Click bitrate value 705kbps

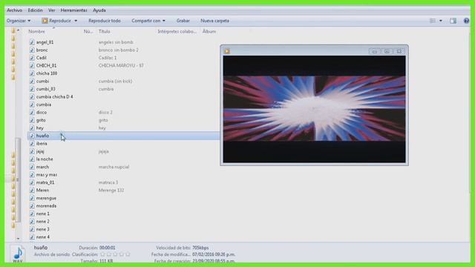coord(200,248)
